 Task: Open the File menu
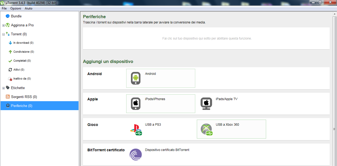point(4,8)
